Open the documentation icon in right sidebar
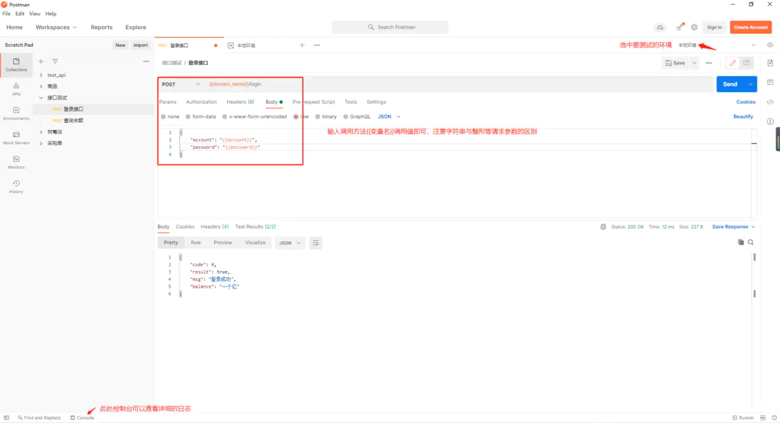The height and width of the screenshot is (423, 780). click(770, 63)
